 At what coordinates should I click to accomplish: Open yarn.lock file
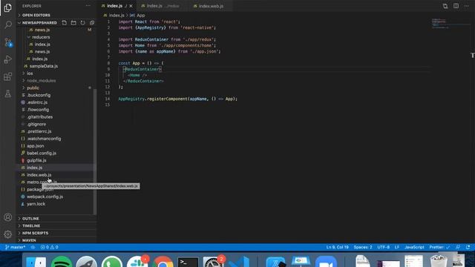click(36, 204)
